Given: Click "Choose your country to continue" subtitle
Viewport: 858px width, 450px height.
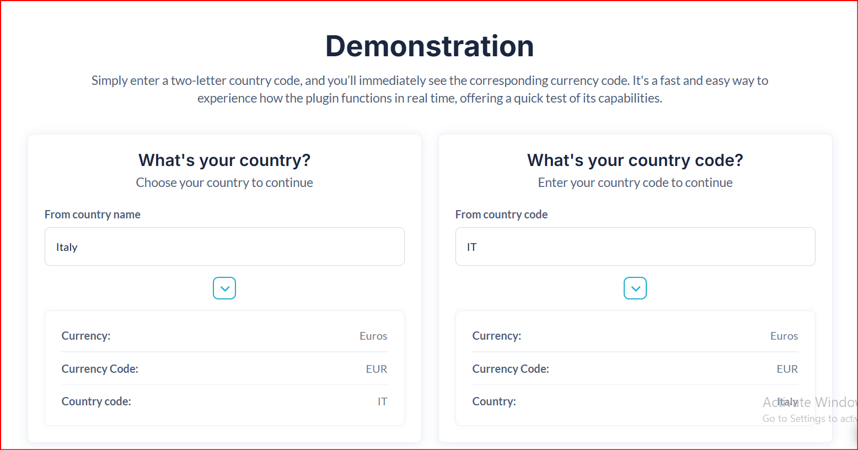Looking at the screenshot, I should pyautogui.click(x=224, y=183).
